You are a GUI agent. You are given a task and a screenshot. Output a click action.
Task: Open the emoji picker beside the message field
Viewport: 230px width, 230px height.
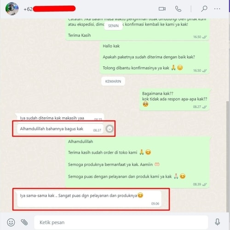point(11,222)
